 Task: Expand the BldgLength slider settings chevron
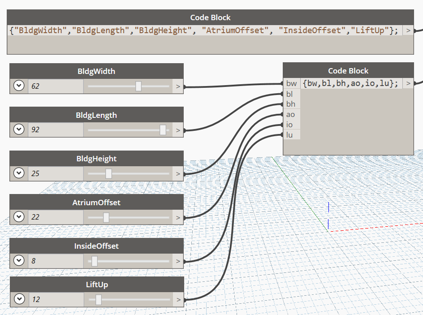tap(19, 129)
